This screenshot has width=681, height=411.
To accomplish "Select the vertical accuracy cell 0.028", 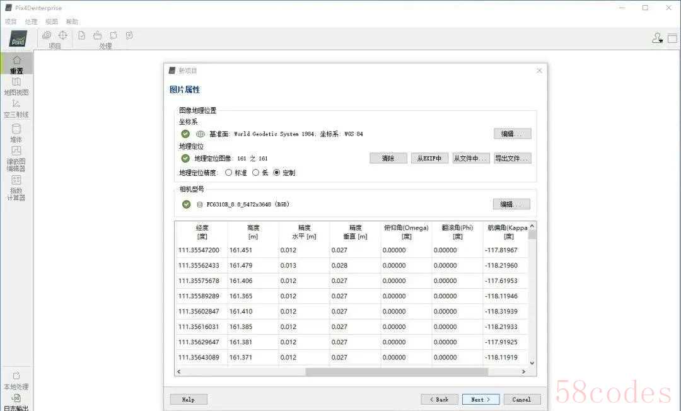I will pos(355,265).
